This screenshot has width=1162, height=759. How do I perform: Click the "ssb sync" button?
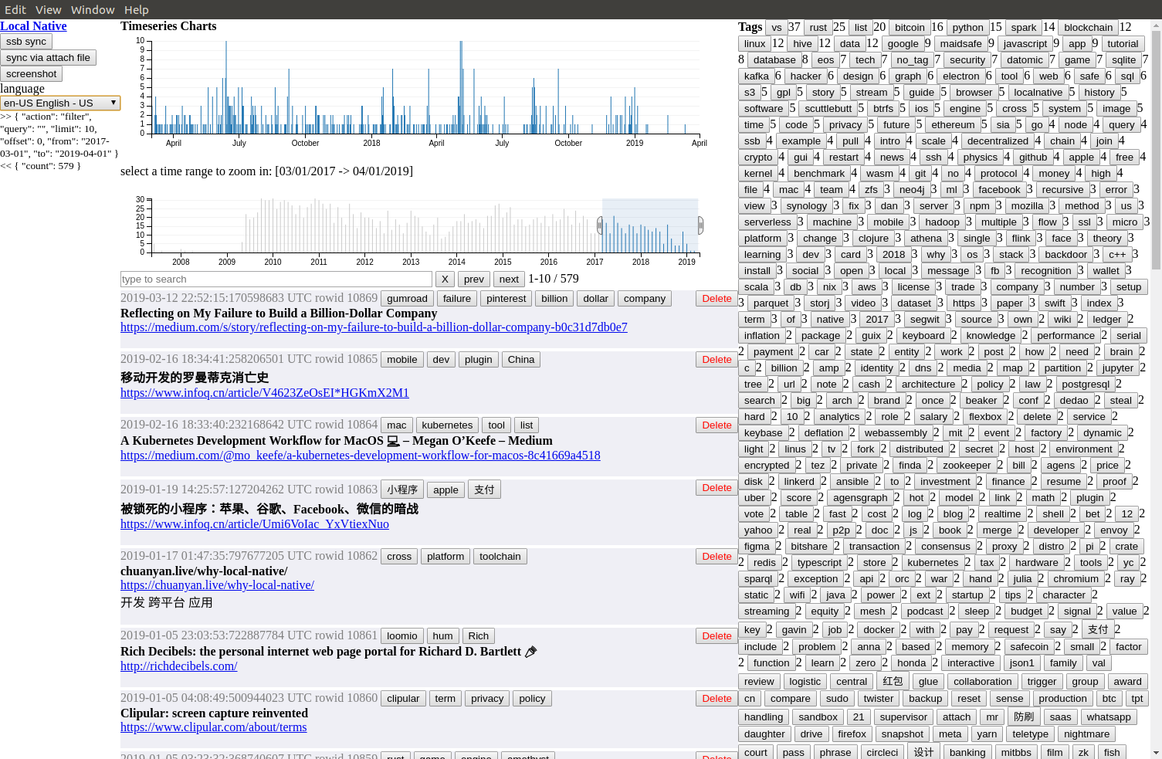tap(25, 41)
